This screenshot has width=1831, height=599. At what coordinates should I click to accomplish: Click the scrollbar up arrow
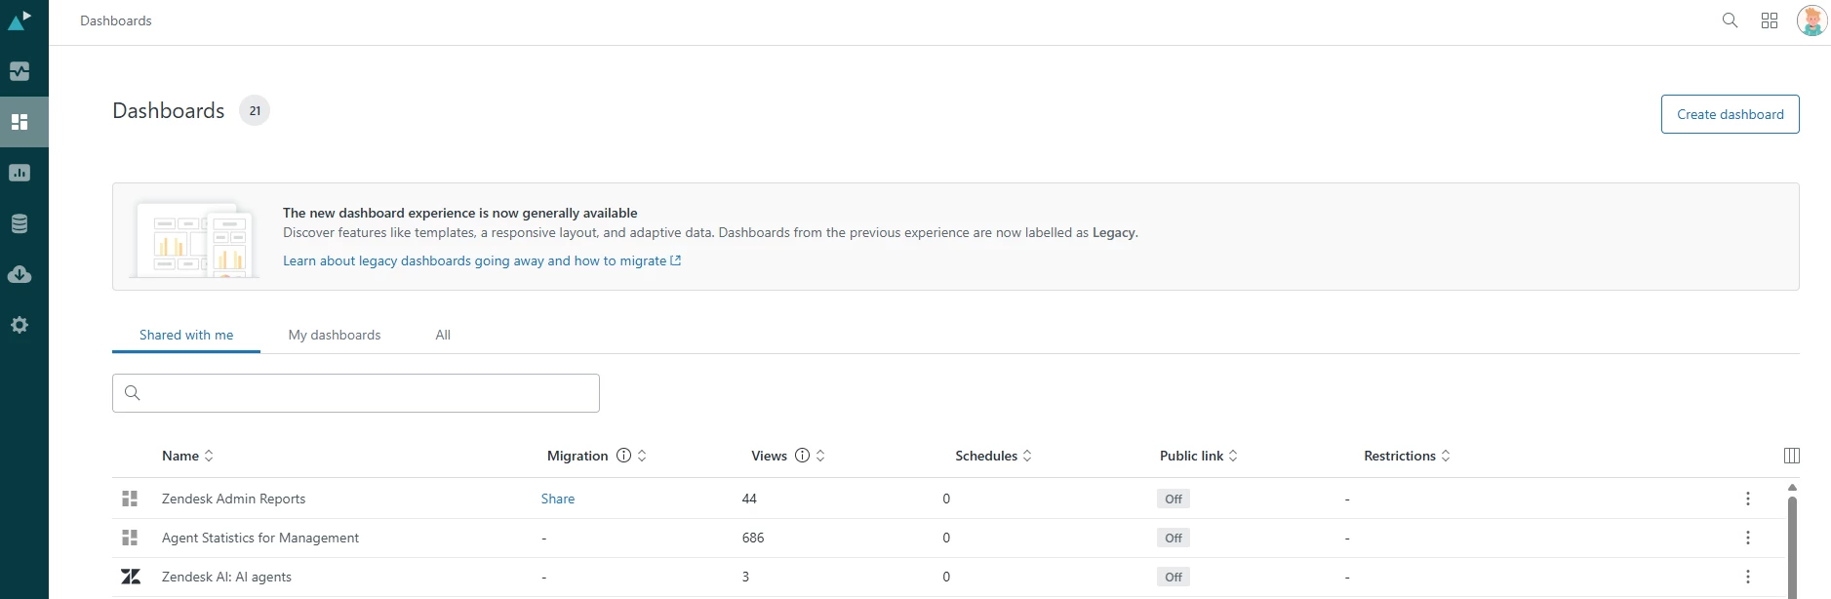tap(1792, 487)
